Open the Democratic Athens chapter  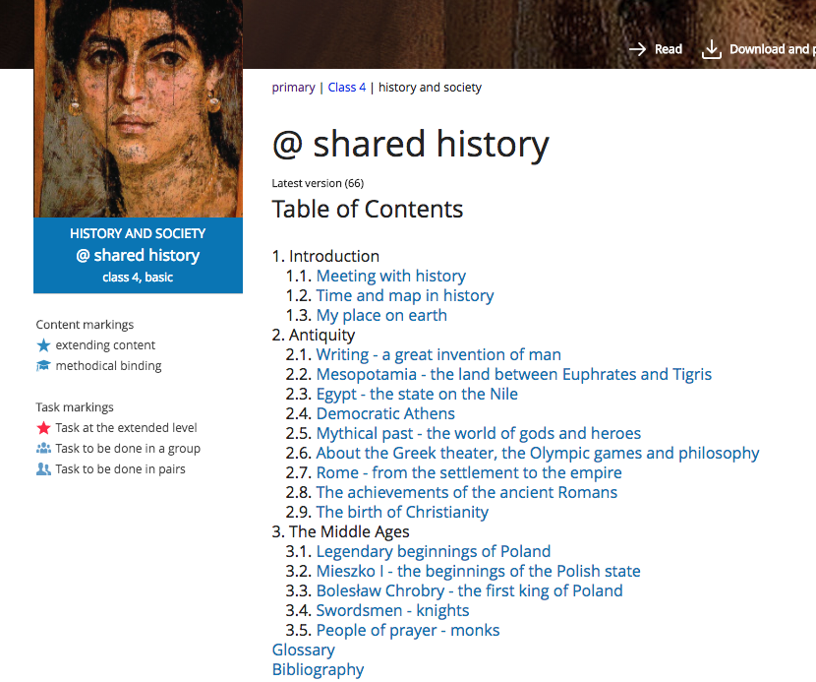(385, 413)
